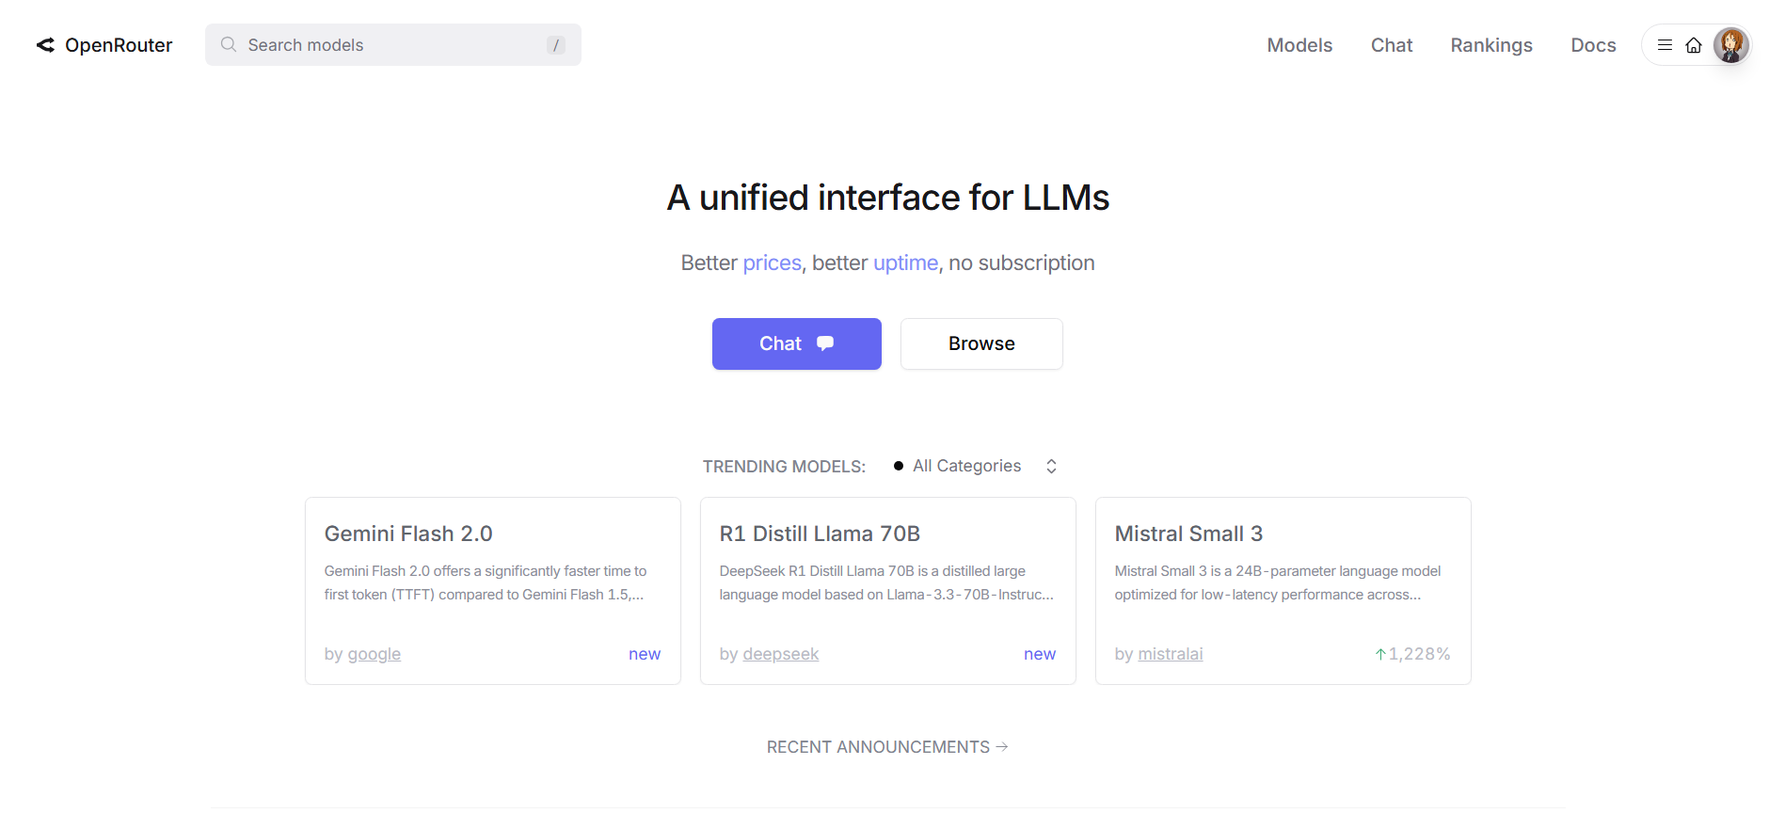Click the search magnifier icon

(228, 44)
